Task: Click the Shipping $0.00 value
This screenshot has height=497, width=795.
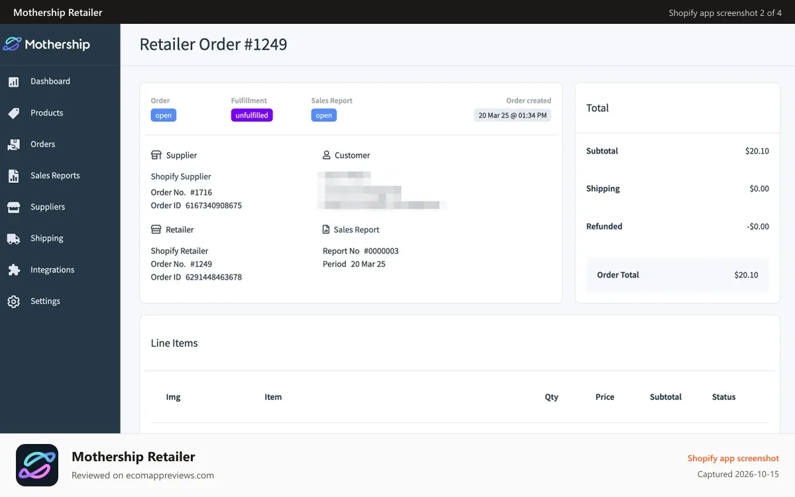Action: (759, 189)
